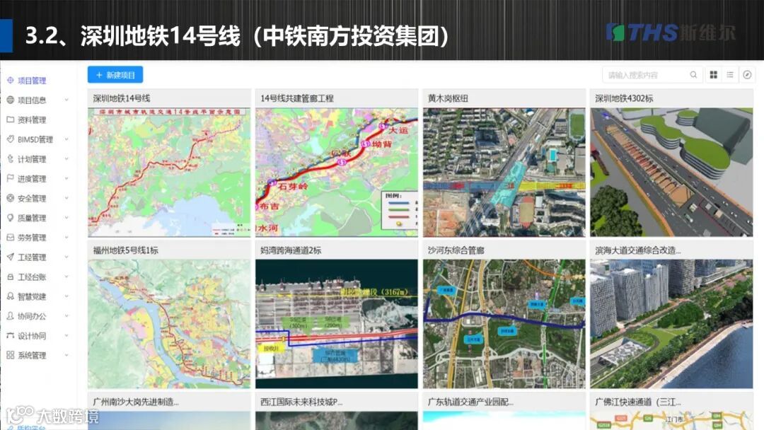The width and height of the screenshot is (764, 430).
Task: Click the 工经管理 icon
Action: [x=10, y=257]
